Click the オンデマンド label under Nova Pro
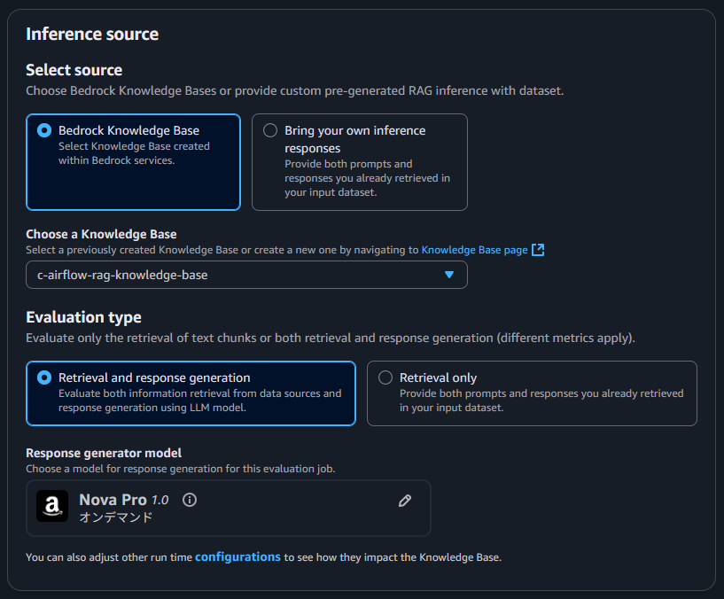This screenshot has width=724, height=599. 116,517
